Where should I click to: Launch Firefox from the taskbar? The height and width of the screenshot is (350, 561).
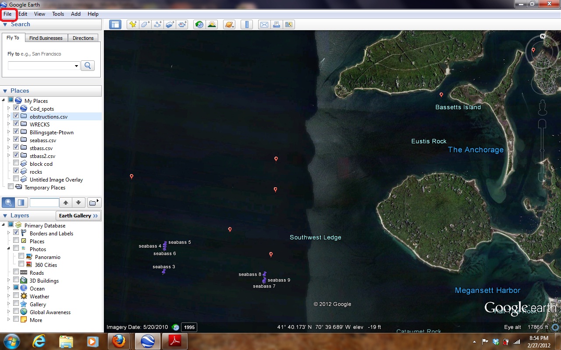pyautogui.click(x=119, y=341)
